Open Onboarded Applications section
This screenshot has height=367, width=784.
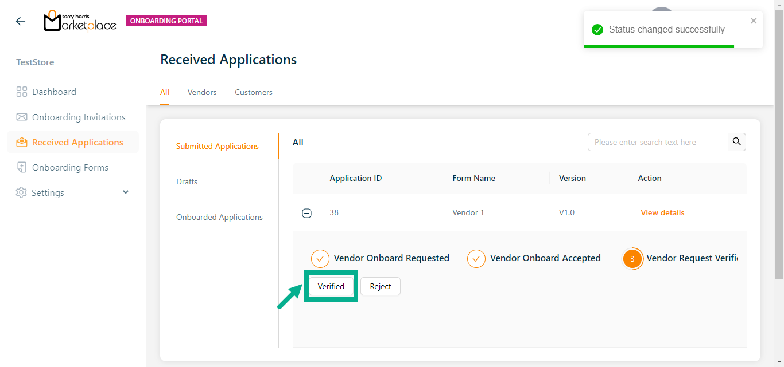click(x=219, y=217)
